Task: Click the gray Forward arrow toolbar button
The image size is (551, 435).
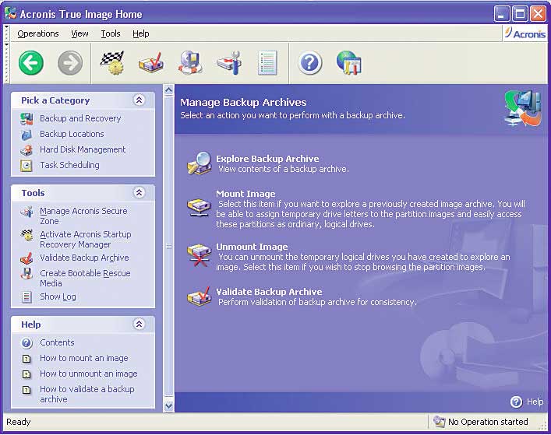Action: 70,63
